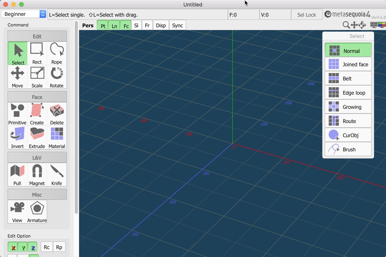Click the Pers view label
Viewport: 386px width, 257px height.
(88, 25)
